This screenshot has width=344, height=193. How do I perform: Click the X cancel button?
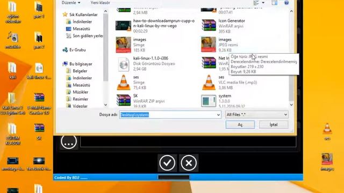click(x=189, y=163)
